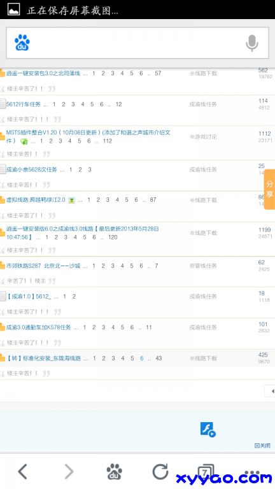Open thread 【成渝1.0】5612_
The height and width of the screenshot is (489, 275).
29,296
